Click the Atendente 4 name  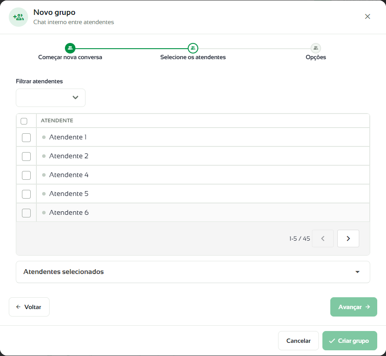[69, 174]
